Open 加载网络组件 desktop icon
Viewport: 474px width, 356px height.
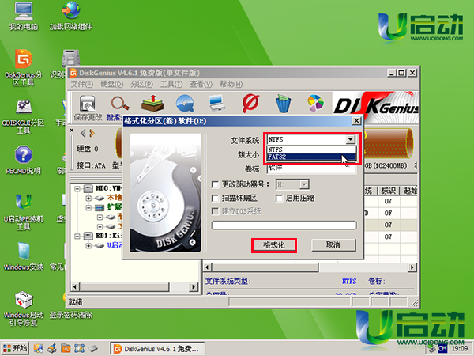[x=70, y=16]
